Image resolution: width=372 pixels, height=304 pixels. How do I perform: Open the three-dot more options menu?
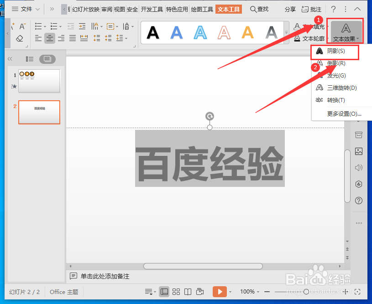[346, 9]
